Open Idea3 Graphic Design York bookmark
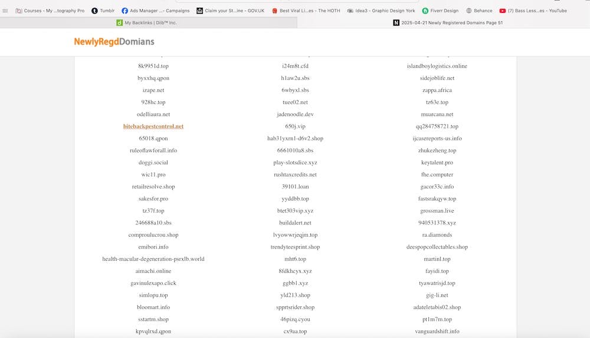This screenshot has height=338, width=590. pyautogui.click(x=381, y=11)
